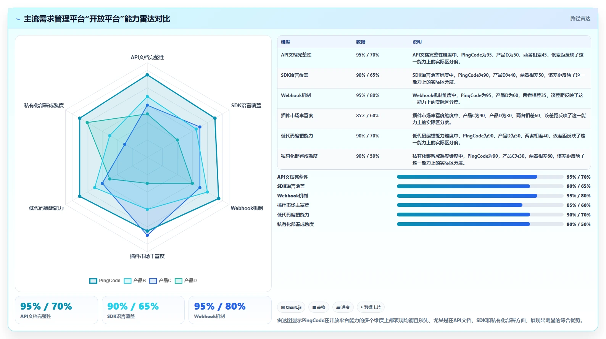Click the Webhook机制 radar axis label

[x=247, y=208]
